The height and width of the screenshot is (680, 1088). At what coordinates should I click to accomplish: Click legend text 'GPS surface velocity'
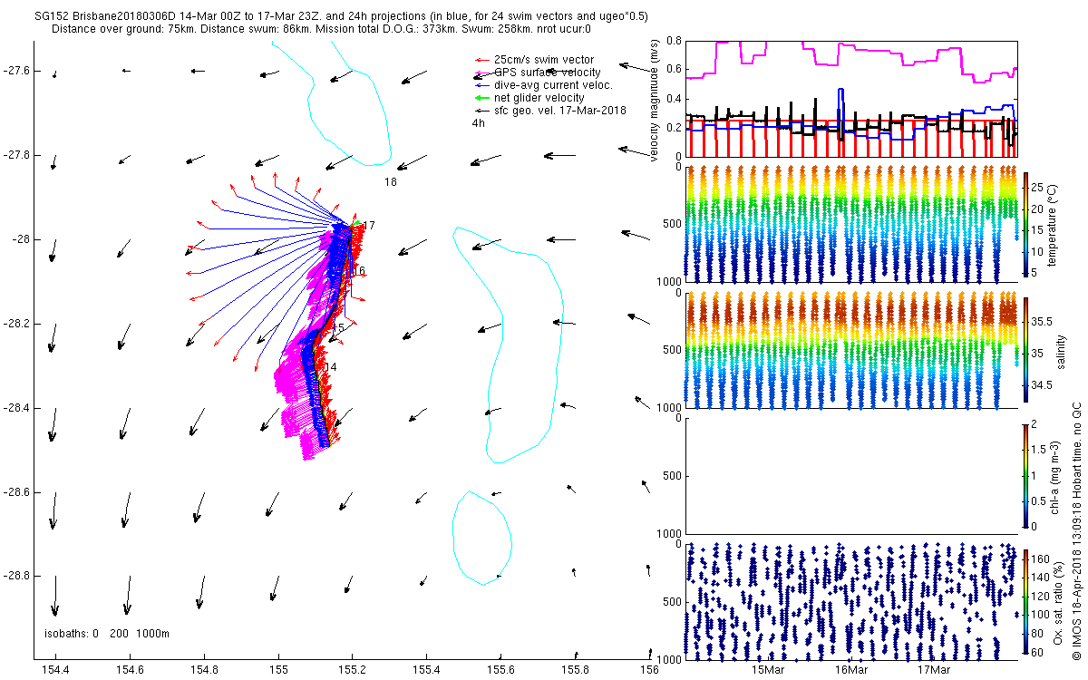548,73
